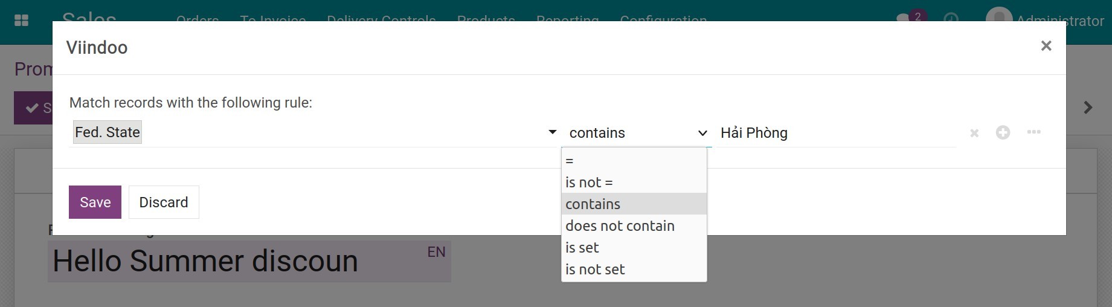This screenshot has height=307, width=1112.
Task: Add a new rule with plus icon
Action: pos(1003,132)
